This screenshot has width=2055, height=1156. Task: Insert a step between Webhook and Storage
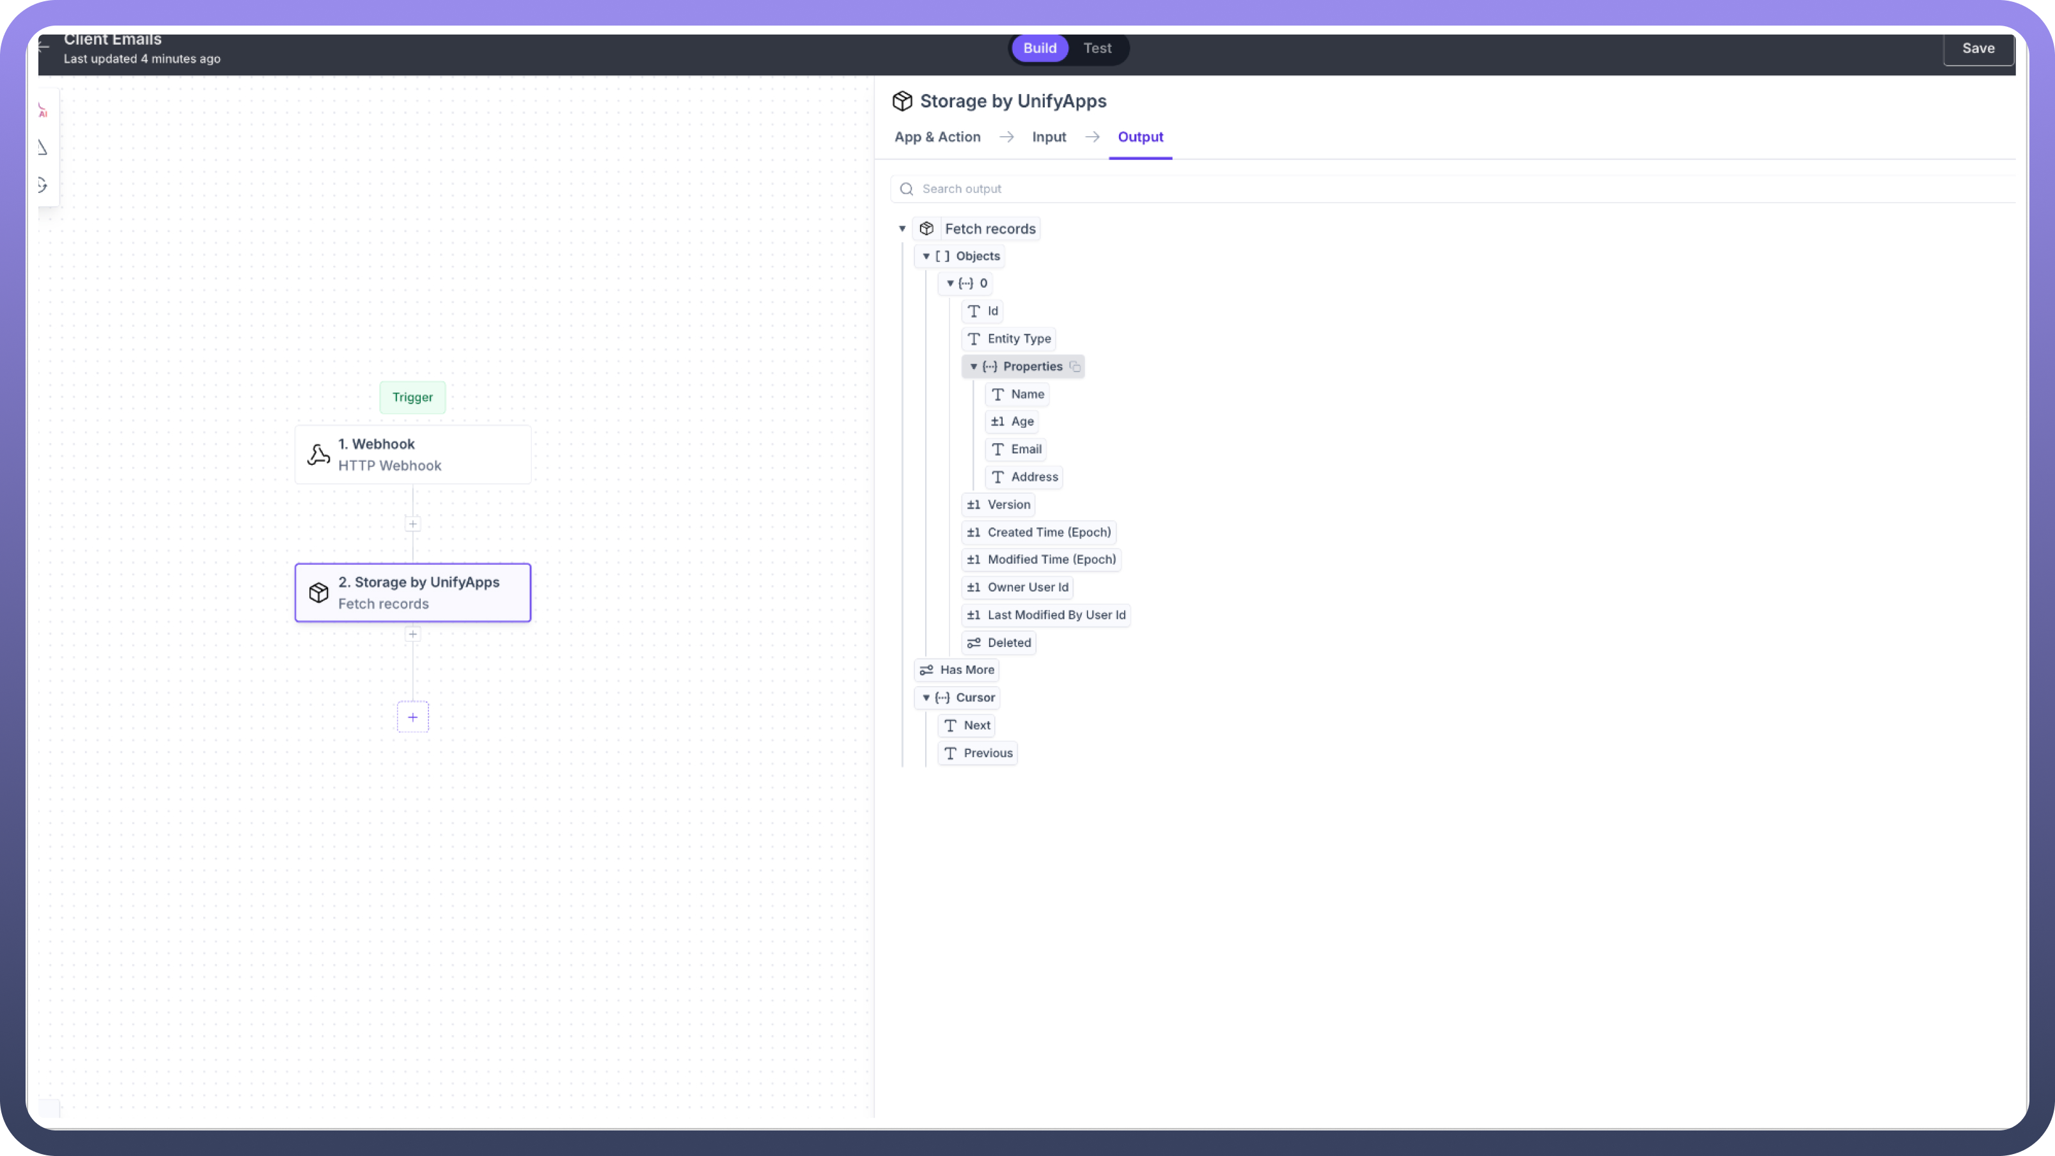point(412,524)
